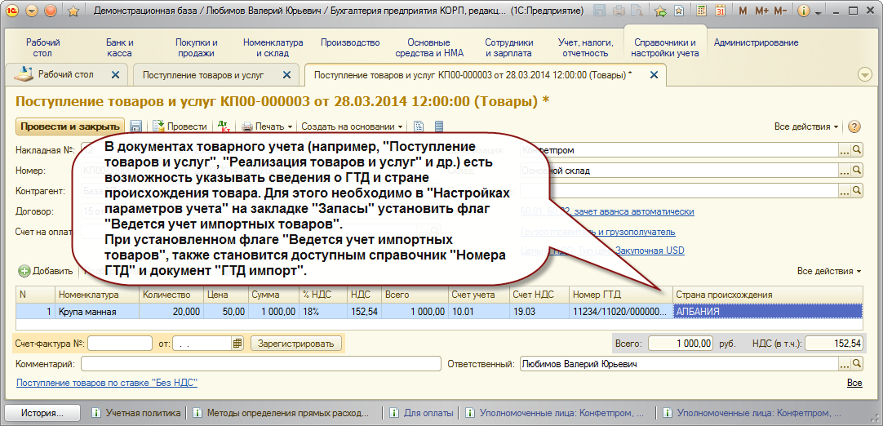Switch to the Рабочий стол tab

(66, 74)
